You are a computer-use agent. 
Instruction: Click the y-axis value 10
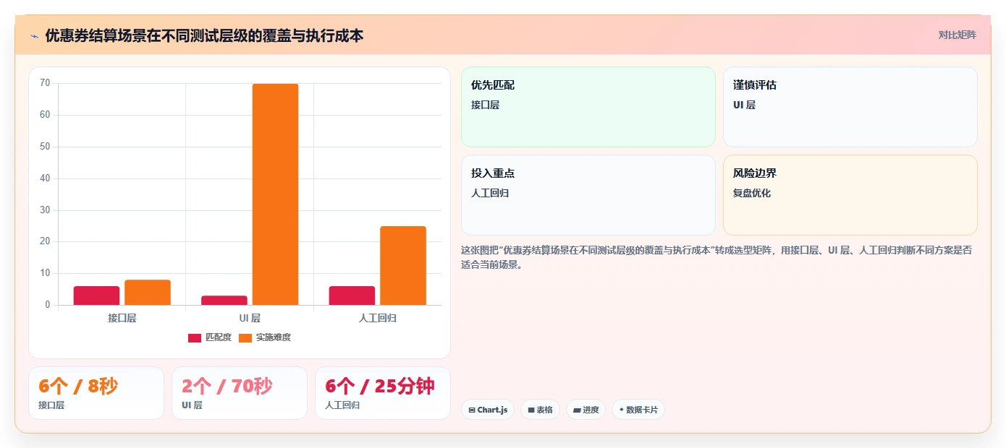click(45, 273)
